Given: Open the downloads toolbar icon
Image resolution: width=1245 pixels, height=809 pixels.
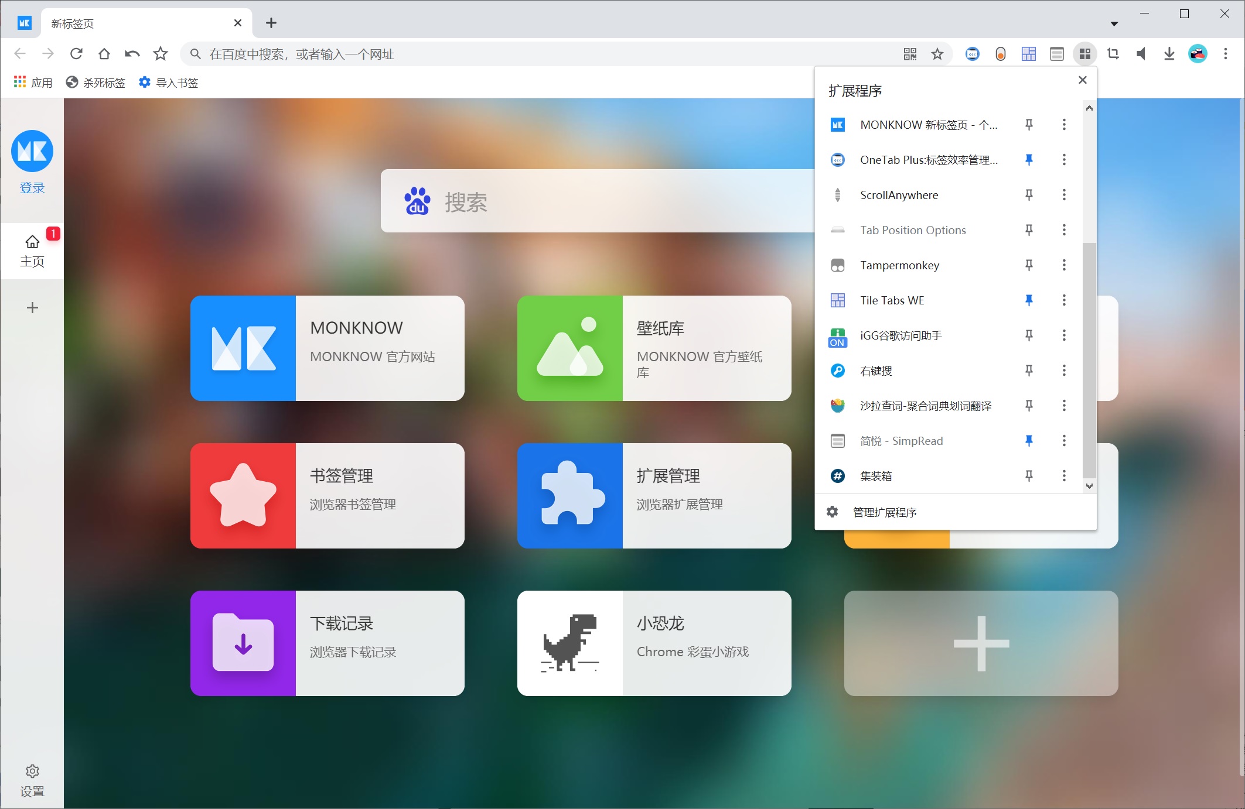Looking at the screenshot, I should [x=1169, y=54].
